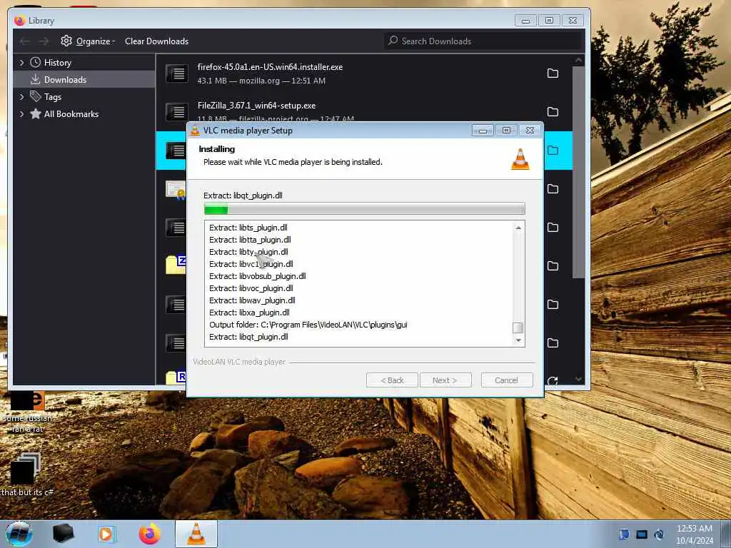Click the Firefox taskbar icon
Image resolution: width=731 pixels, height=548 pixels.
(x=150, y=534)
